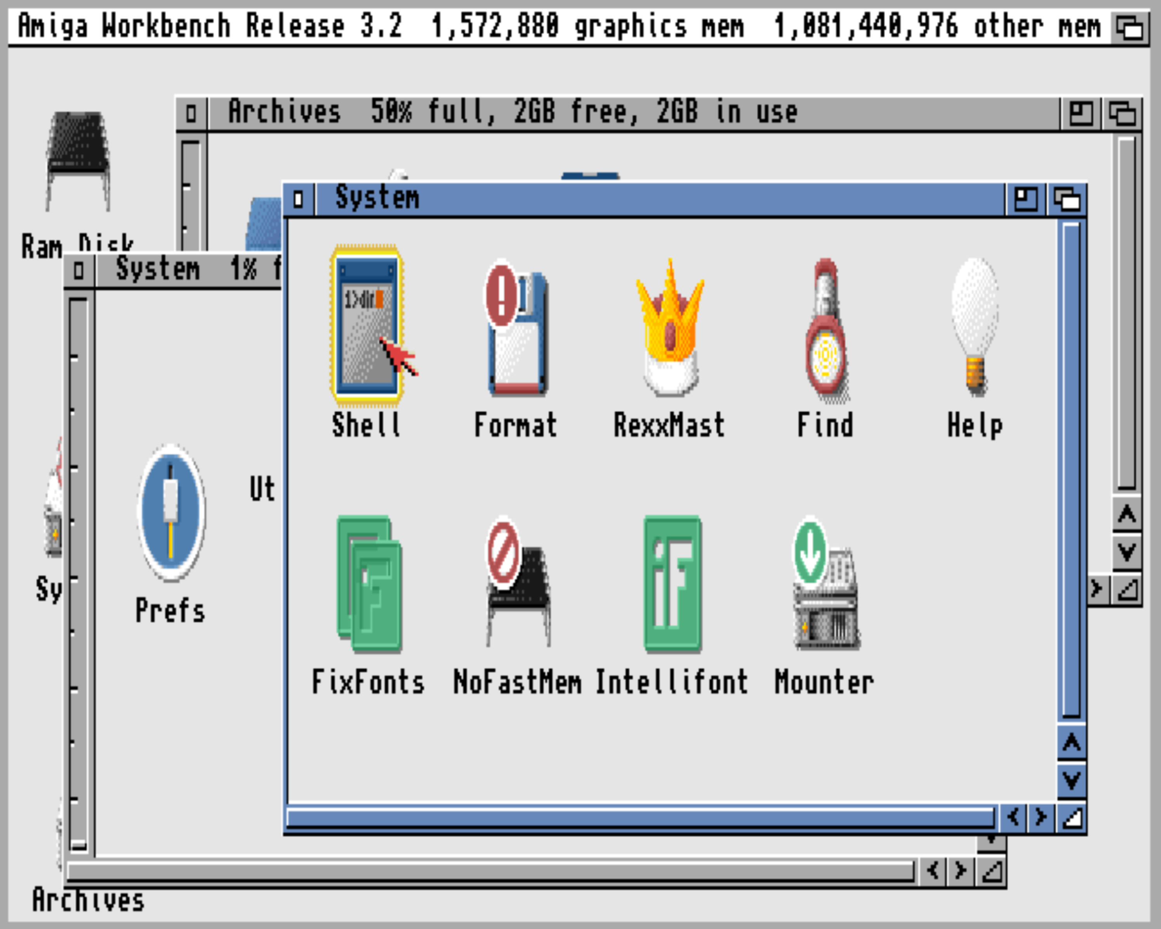The image size is (1161, 929).
Task: Click the Workbench screen depth gadget
Action: [1129, 27]
